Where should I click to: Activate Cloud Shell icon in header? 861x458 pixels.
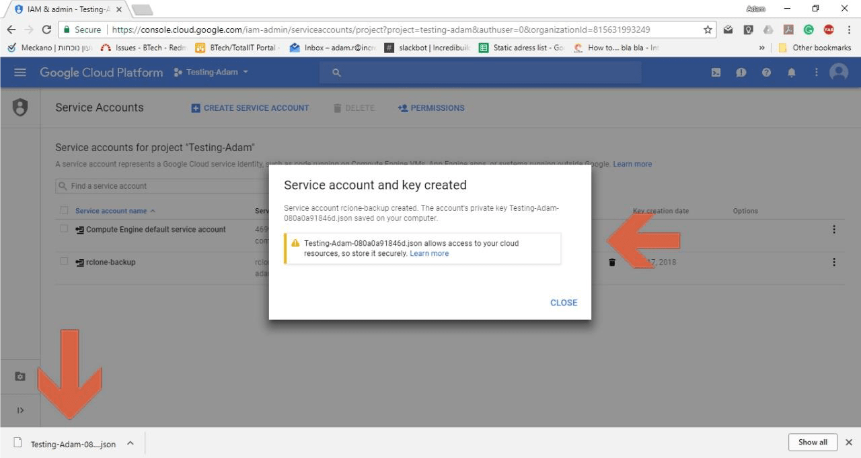click(716, 73)
